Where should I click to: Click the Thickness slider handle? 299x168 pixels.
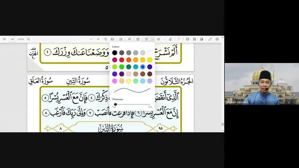click(x=115, y=105)
